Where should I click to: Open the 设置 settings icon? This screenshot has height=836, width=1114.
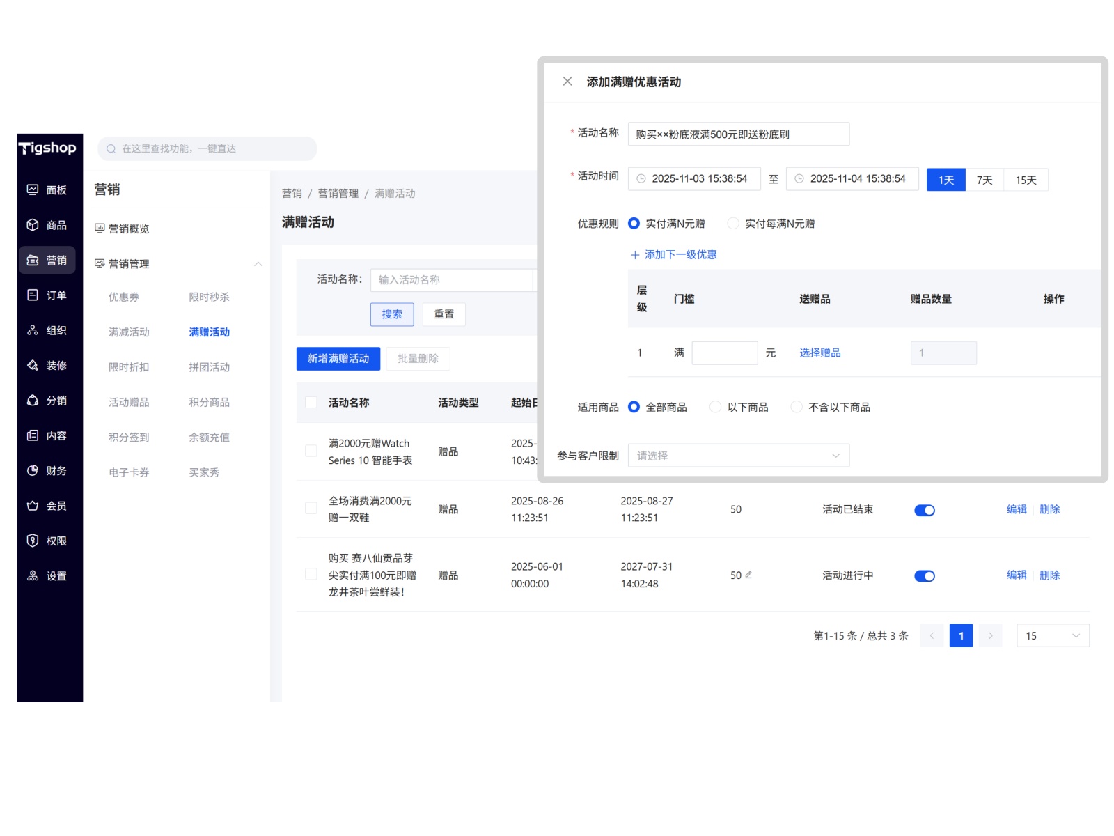point(33,575)
